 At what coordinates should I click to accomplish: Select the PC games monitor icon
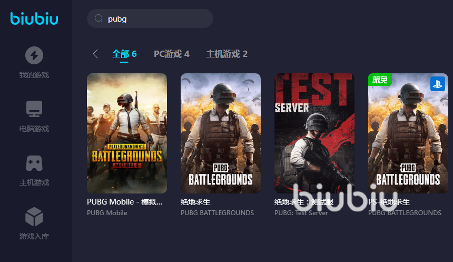point(34,109)
